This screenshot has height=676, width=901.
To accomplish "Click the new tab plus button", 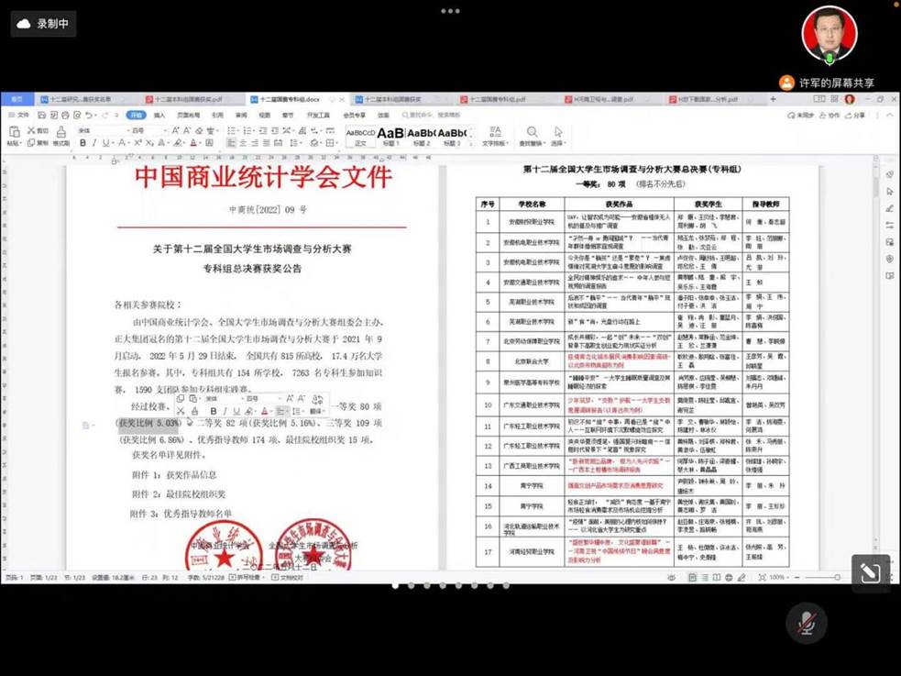I will pyautogui.click(x=773, y=99).
